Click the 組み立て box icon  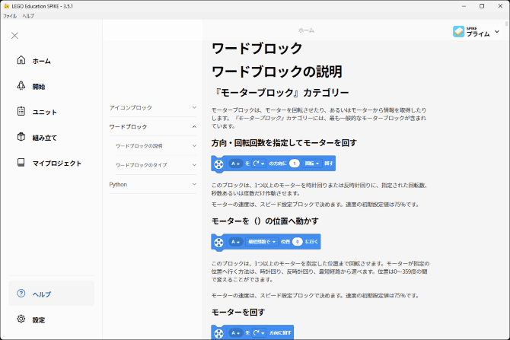coord(21,138)
